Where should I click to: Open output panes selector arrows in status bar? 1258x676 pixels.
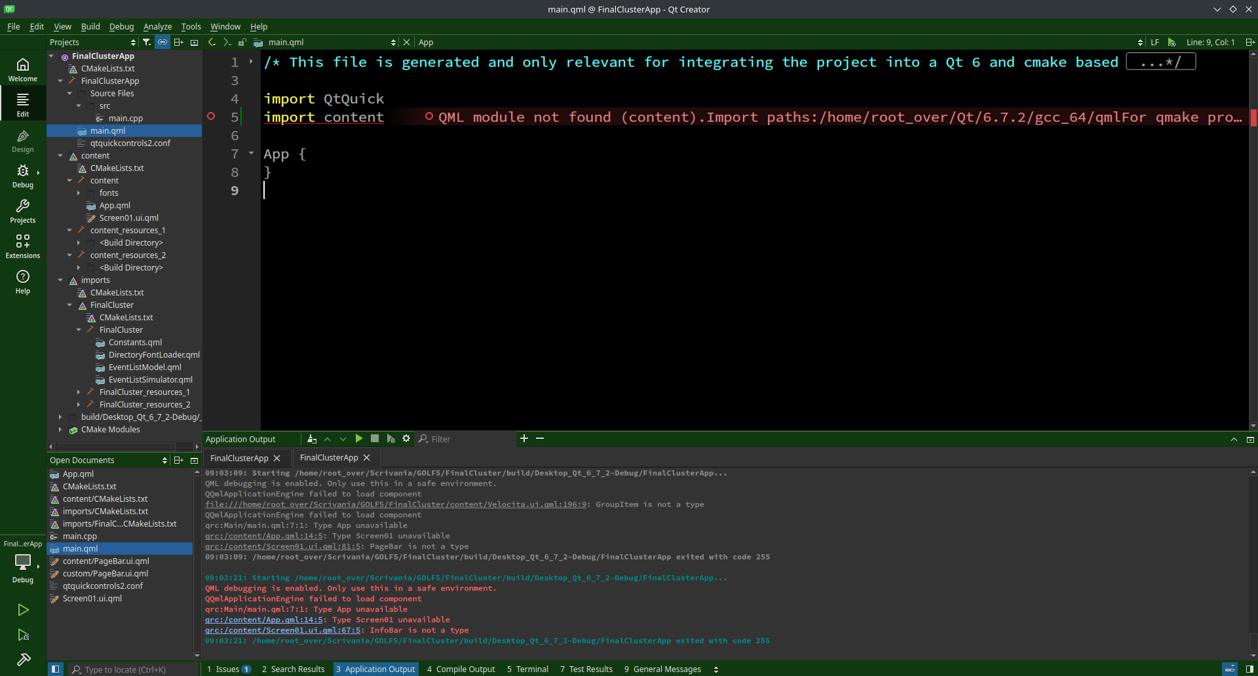716,669
